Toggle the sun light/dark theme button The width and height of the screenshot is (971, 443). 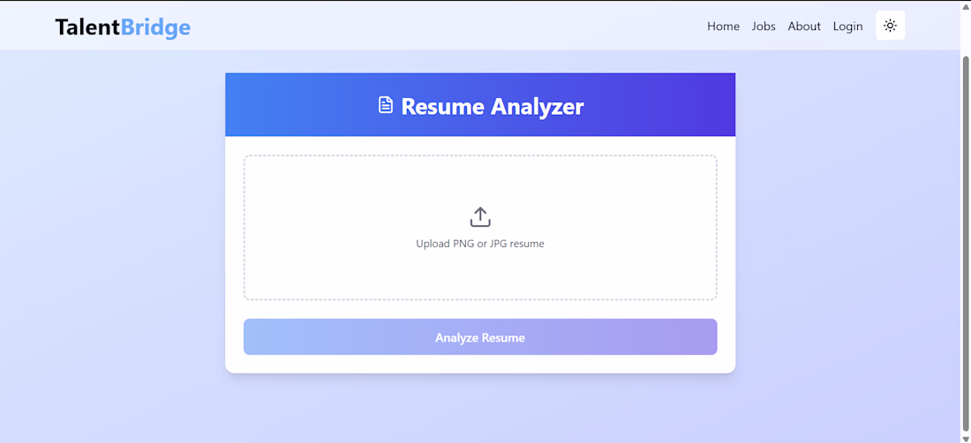click(890, 26)
